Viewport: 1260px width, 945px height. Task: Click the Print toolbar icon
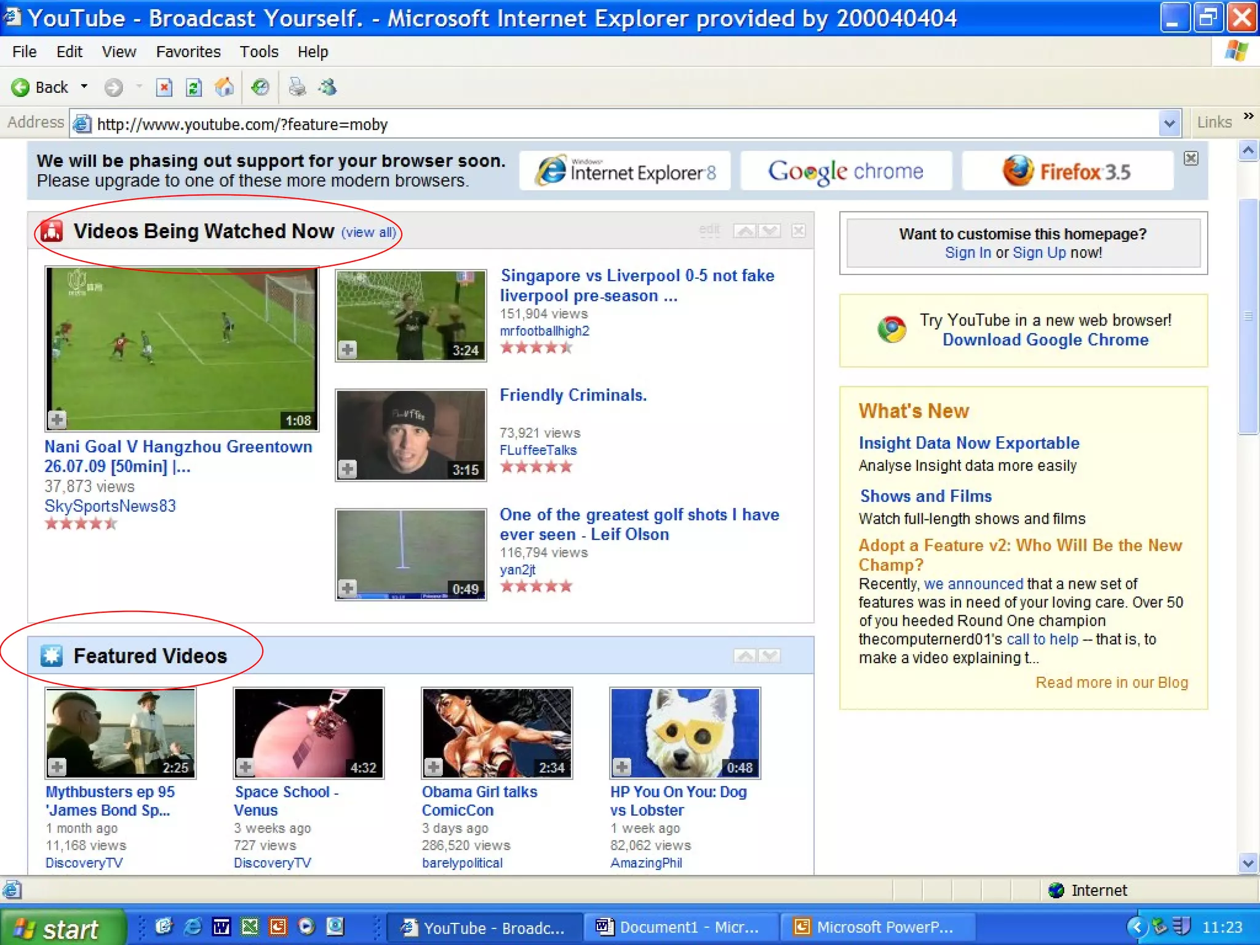click(297, 87)
